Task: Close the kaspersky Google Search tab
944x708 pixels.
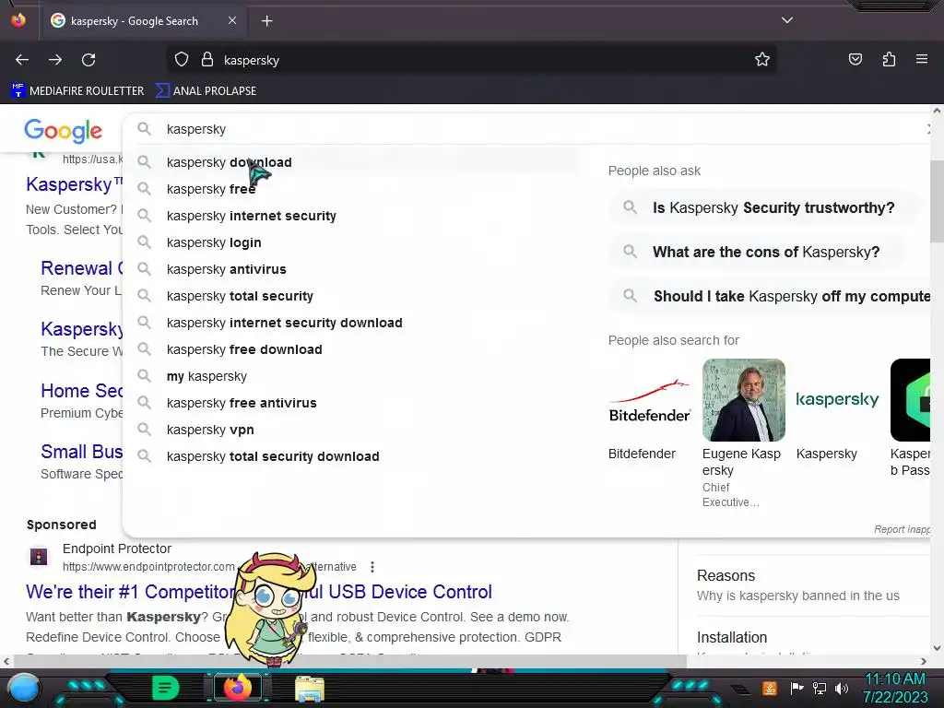Action: (232, 20)
